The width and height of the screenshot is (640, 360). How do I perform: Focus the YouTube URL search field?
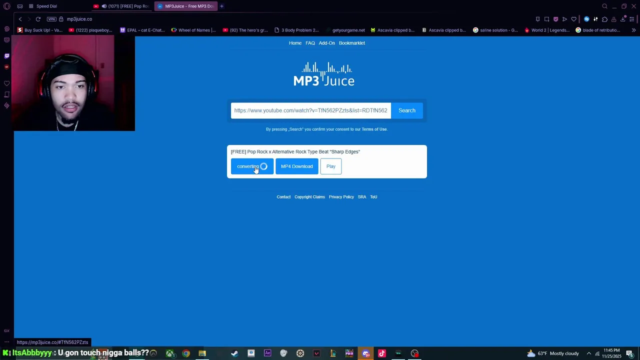coord(310,110)
